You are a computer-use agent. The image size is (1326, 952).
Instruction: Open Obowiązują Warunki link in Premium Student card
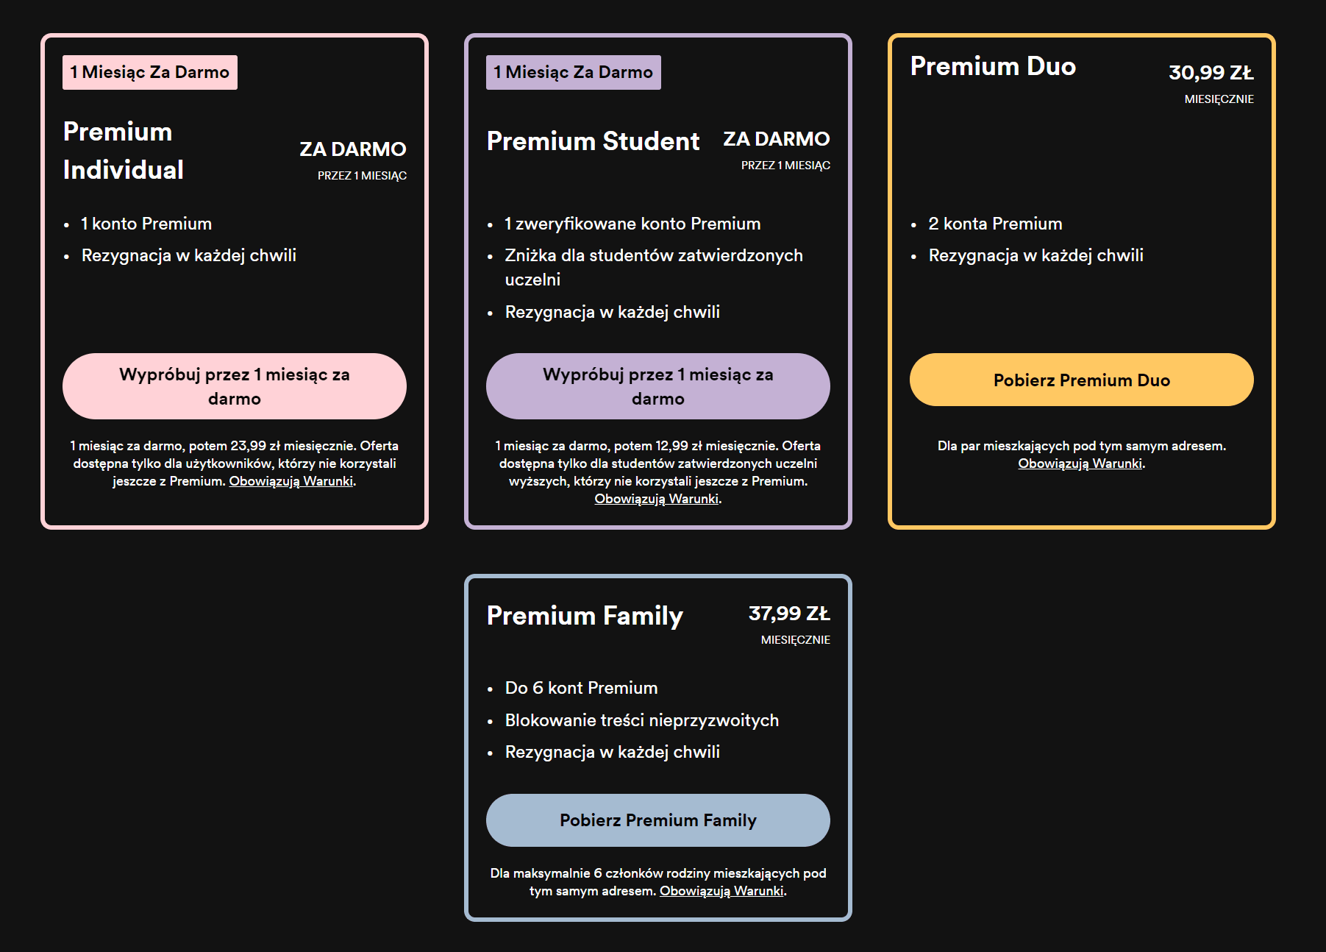[x=656, y=499]
